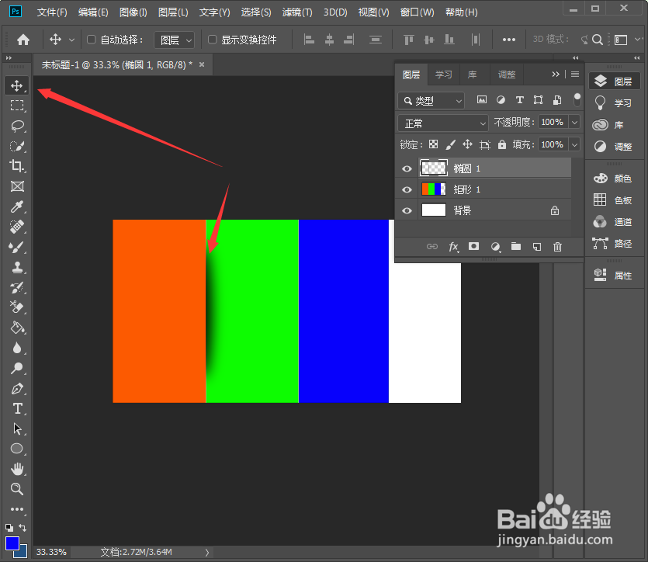Select the Eraser tool
The image size is (648, 562).
coord(16,307)
